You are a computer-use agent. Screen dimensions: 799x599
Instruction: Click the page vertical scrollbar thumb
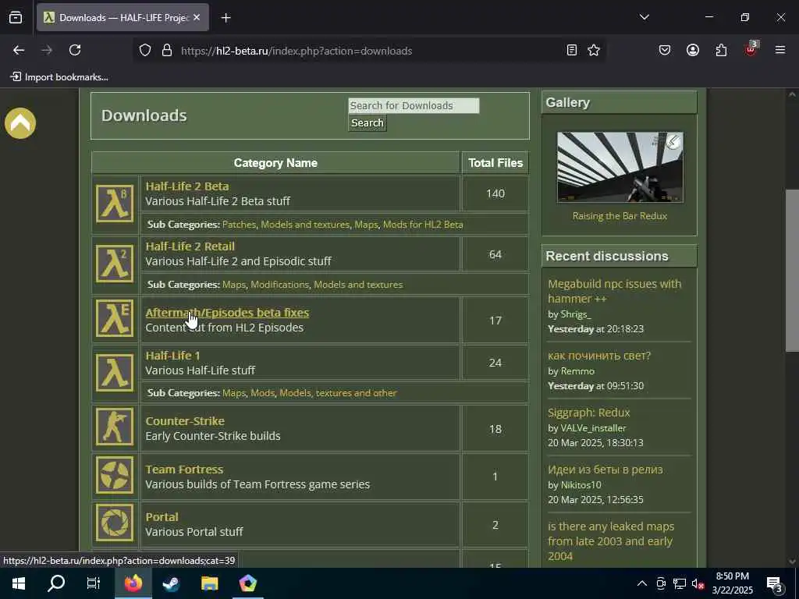[792, 271]
